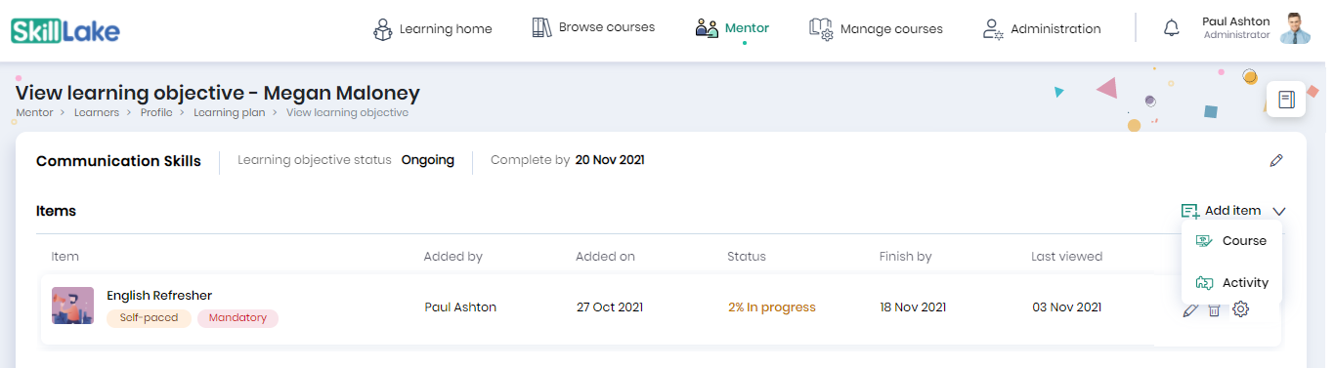1335x368 pixels.
Task: Open the notifications bell icon
Action: (1172, 28)
